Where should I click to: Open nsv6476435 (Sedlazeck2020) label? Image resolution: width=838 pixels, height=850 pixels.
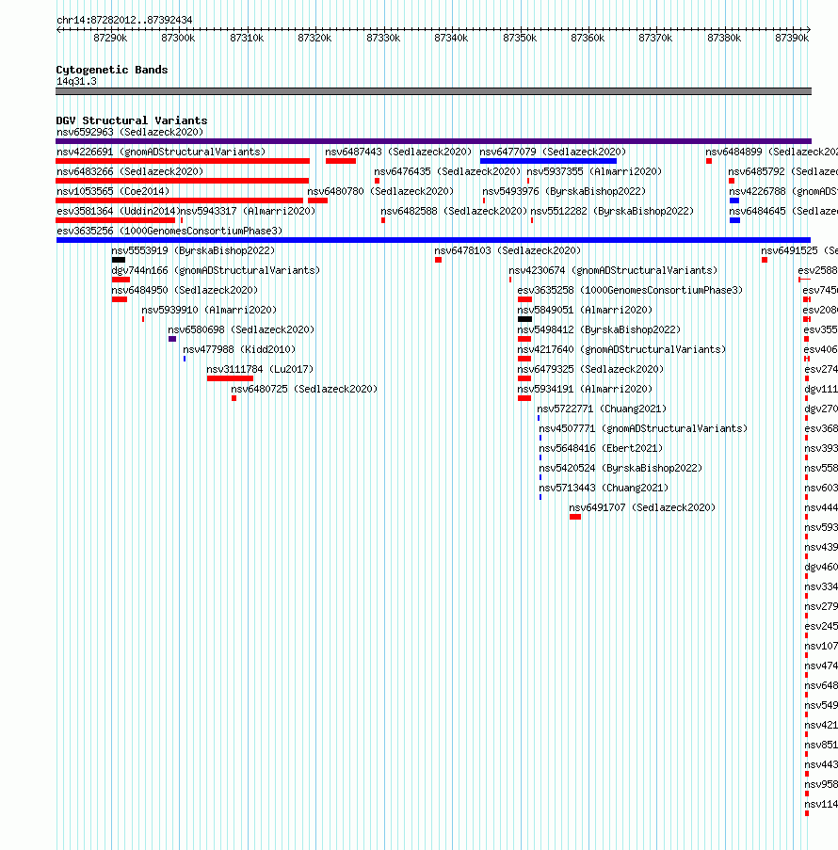(x=447, y=172)
